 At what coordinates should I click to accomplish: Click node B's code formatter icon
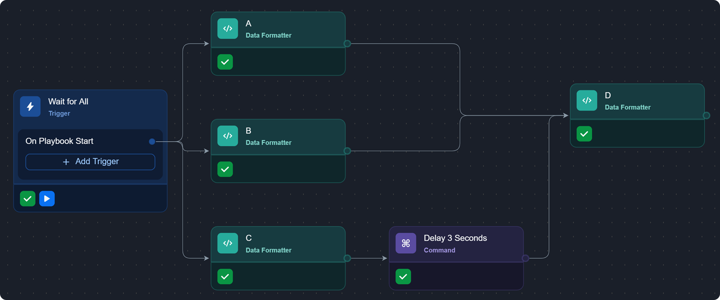click(228, 136)
